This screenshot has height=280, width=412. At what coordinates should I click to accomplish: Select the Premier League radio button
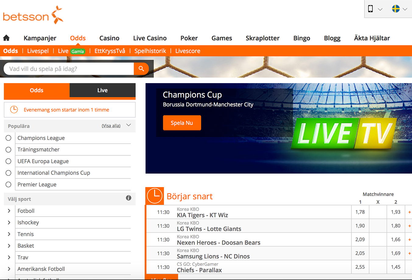(9, 185)
